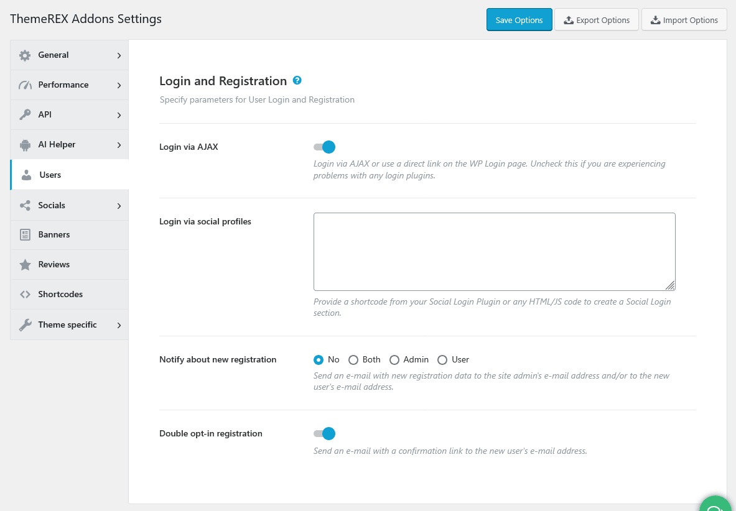The image size is (736, 511).
Task: Save the addon options
Action: (x=519, y=20)
